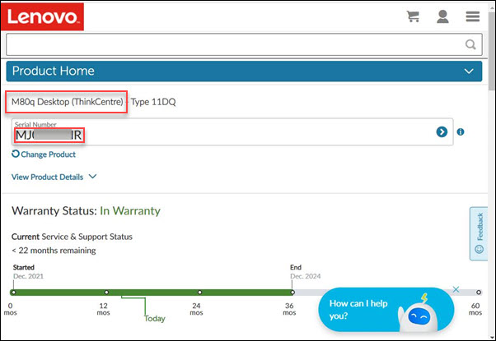Click the serial number info icon
Image resolution: width=496 pixels, height=341 pixels.
point(461,131)
